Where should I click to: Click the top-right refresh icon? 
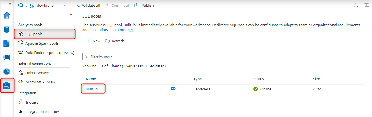point(356,5)
